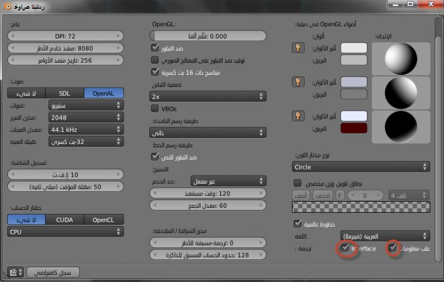444x282 pixels.
Task: Open the color picker type Circle dropdown
Action: tap(361, 167)
